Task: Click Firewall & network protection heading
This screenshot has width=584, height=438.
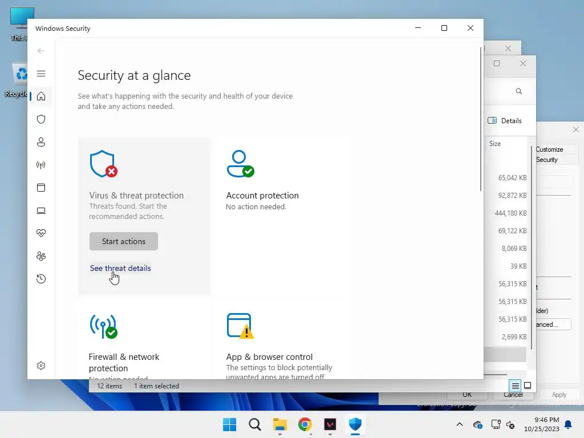Action: pyautogui.click(x=124, y=362)
